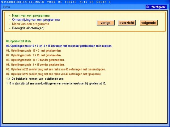
Task: Click the copyright symbol icon
Action: (147, 7)
